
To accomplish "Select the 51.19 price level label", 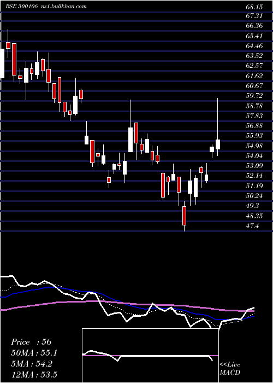I will (x=254, y=186).
